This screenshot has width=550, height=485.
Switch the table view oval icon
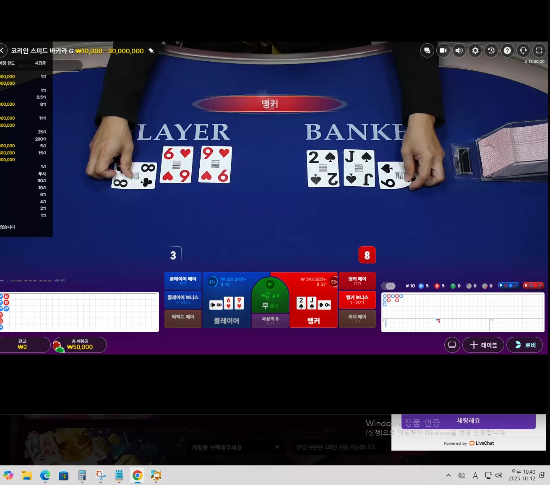(x=452, y=345)
